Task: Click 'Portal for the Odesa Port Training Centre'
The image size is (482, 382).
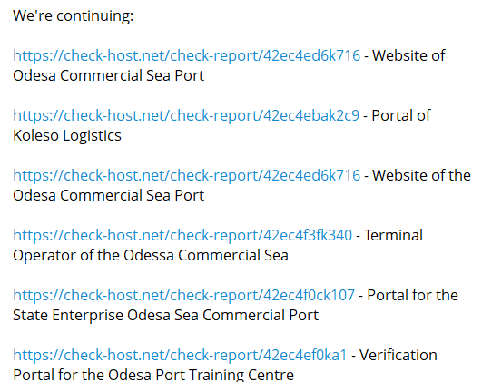Action: 153,375
